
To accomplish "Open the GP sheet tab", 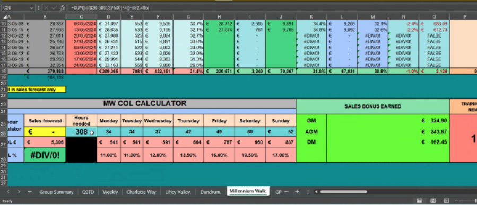I will tap(278, 192).
